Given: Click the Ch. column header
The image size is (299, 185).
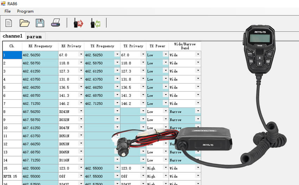Looking at the screenshot, I should [12, 46].
